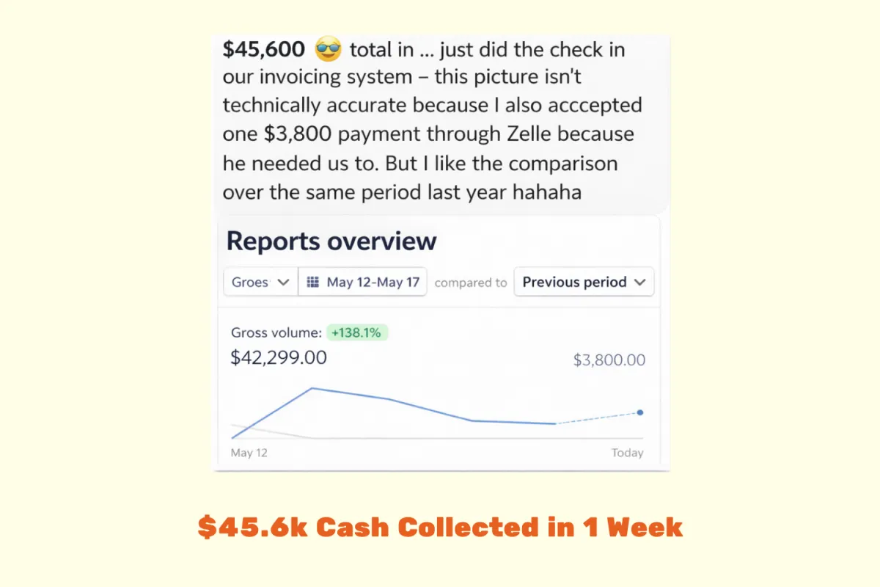The width and height of the screenshot is (880, 587).
Task: Open the May 12-May 17 date picker
Action: click(363, 282)
